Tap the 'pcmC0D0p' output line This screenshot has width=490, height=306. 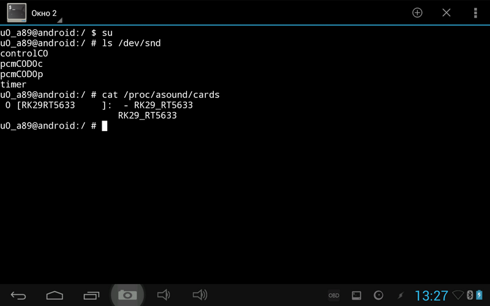click(x=21, y=74)
